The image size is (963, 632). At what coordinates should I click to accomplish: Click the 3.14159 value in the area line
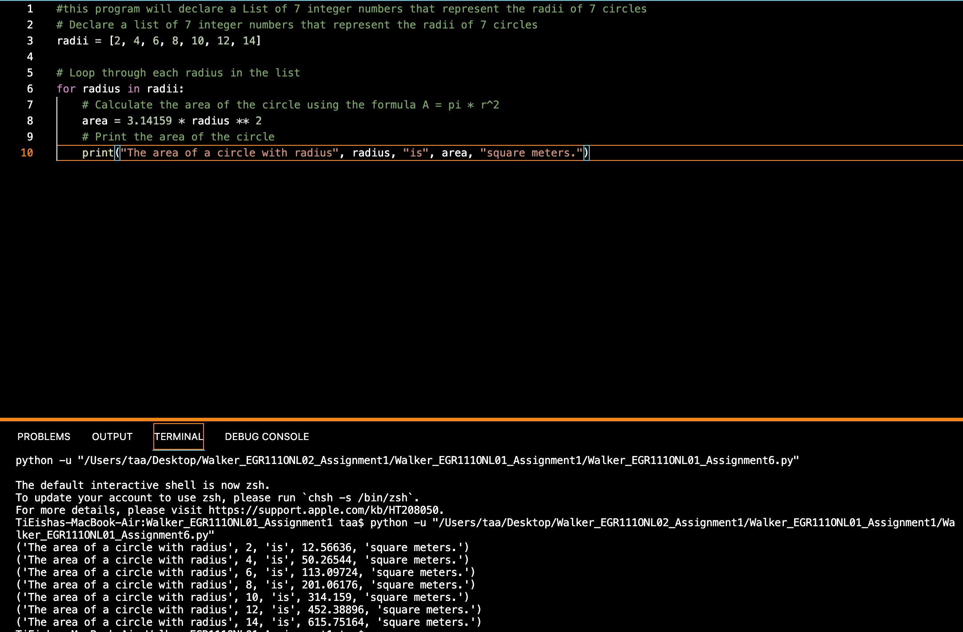149,121
